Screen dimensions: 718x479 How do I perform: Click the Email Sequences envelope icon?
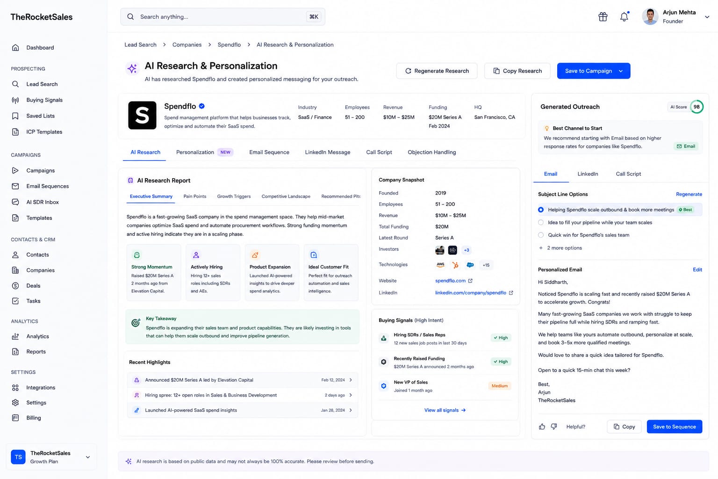pyautogui.click(x=15, y=186)
